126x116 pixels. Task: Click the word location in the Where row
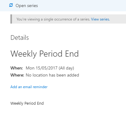pos(40,75)
